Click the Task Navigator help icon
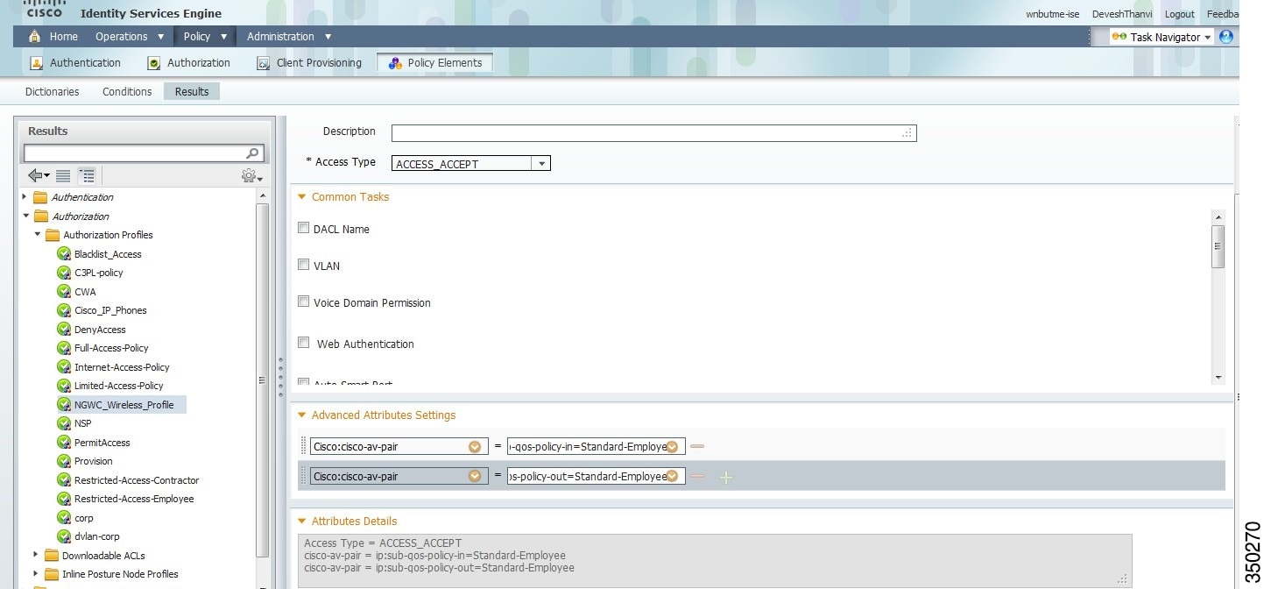The height and width of the screenshot is (589, 1264). [x=1225, y=37]
